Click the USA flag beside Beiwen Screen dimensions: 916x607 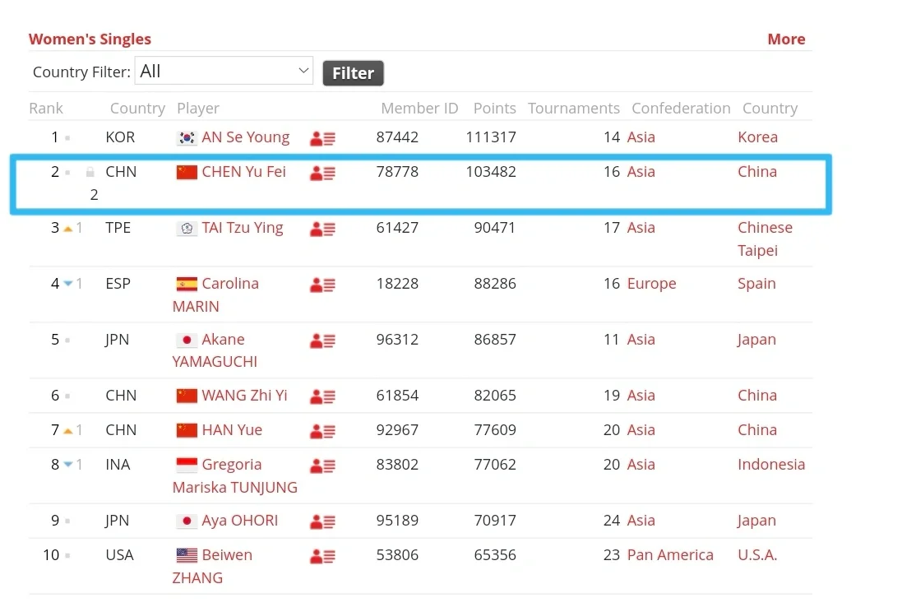(187, 555)
